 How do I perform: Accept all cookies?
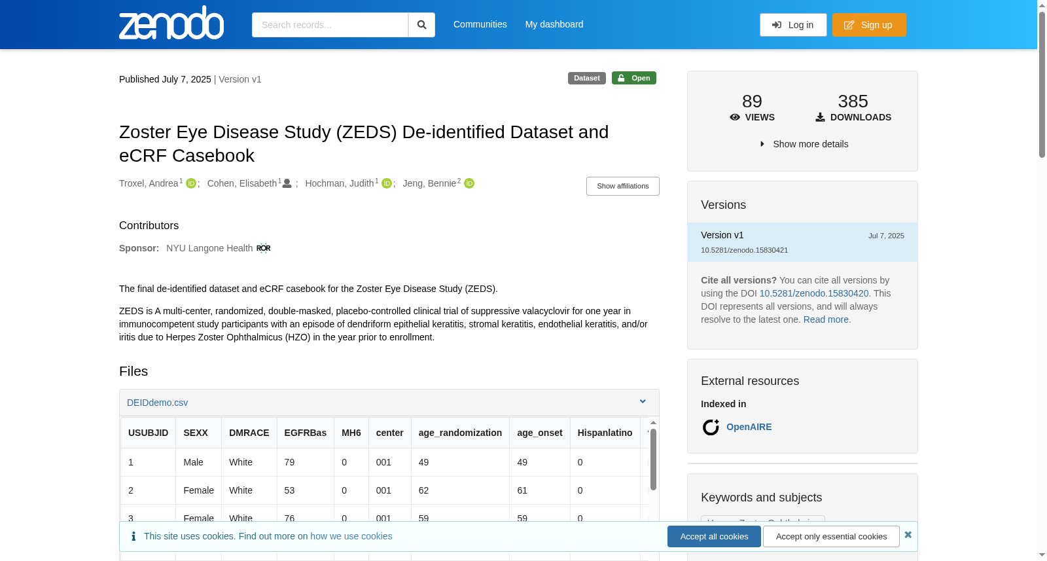pos(714,536)
